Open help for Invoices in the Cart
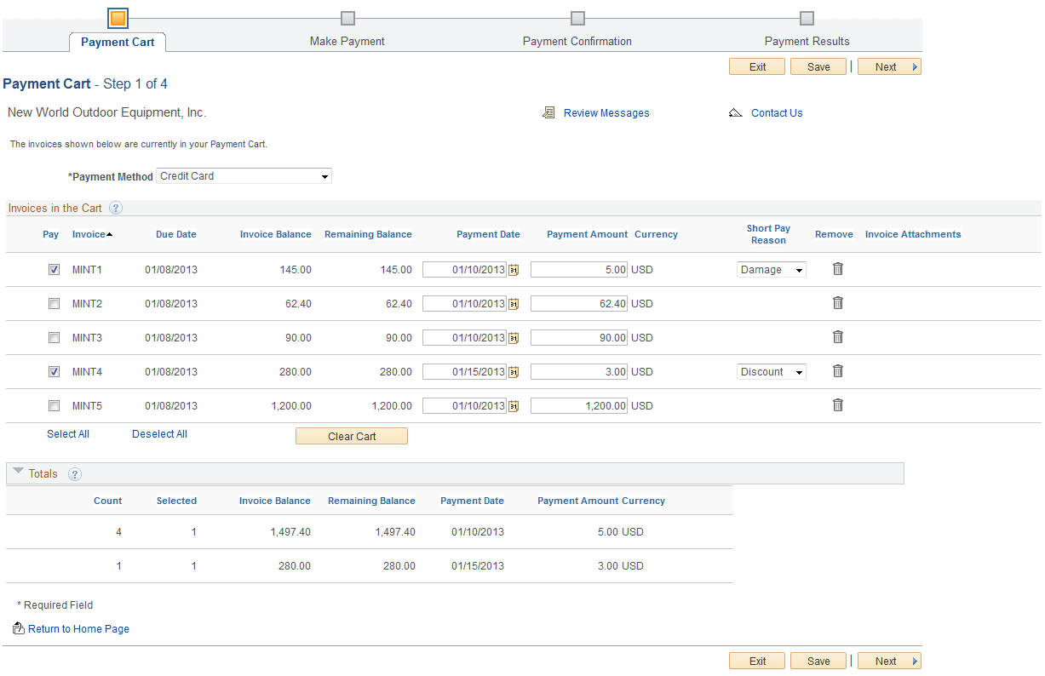The height and width of the screenshot is (676, 1045). pyautogui.click(x=116, y=207)
